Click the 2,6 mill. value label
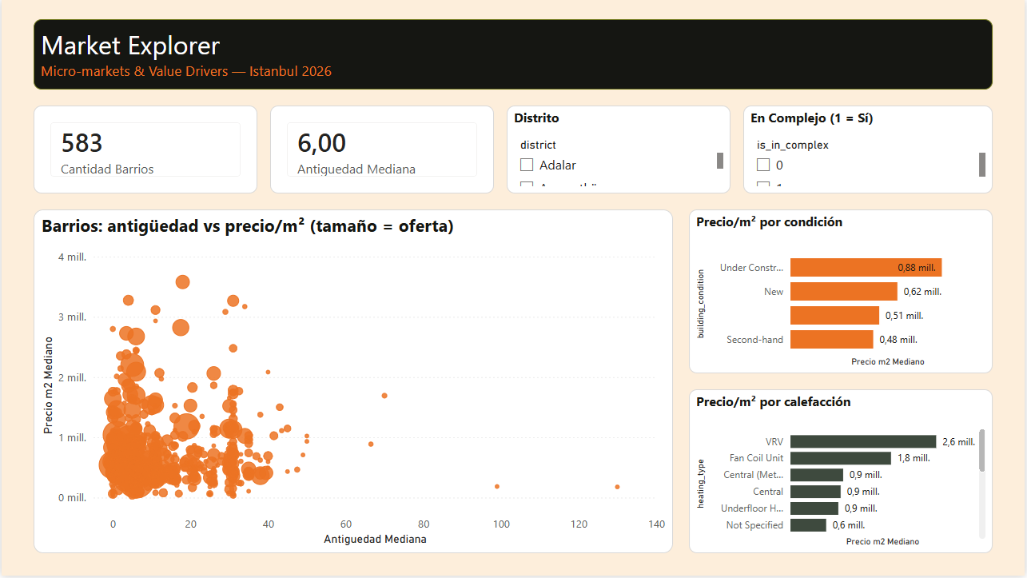The height and width of the screenshot is (578, 1027). 959,442
